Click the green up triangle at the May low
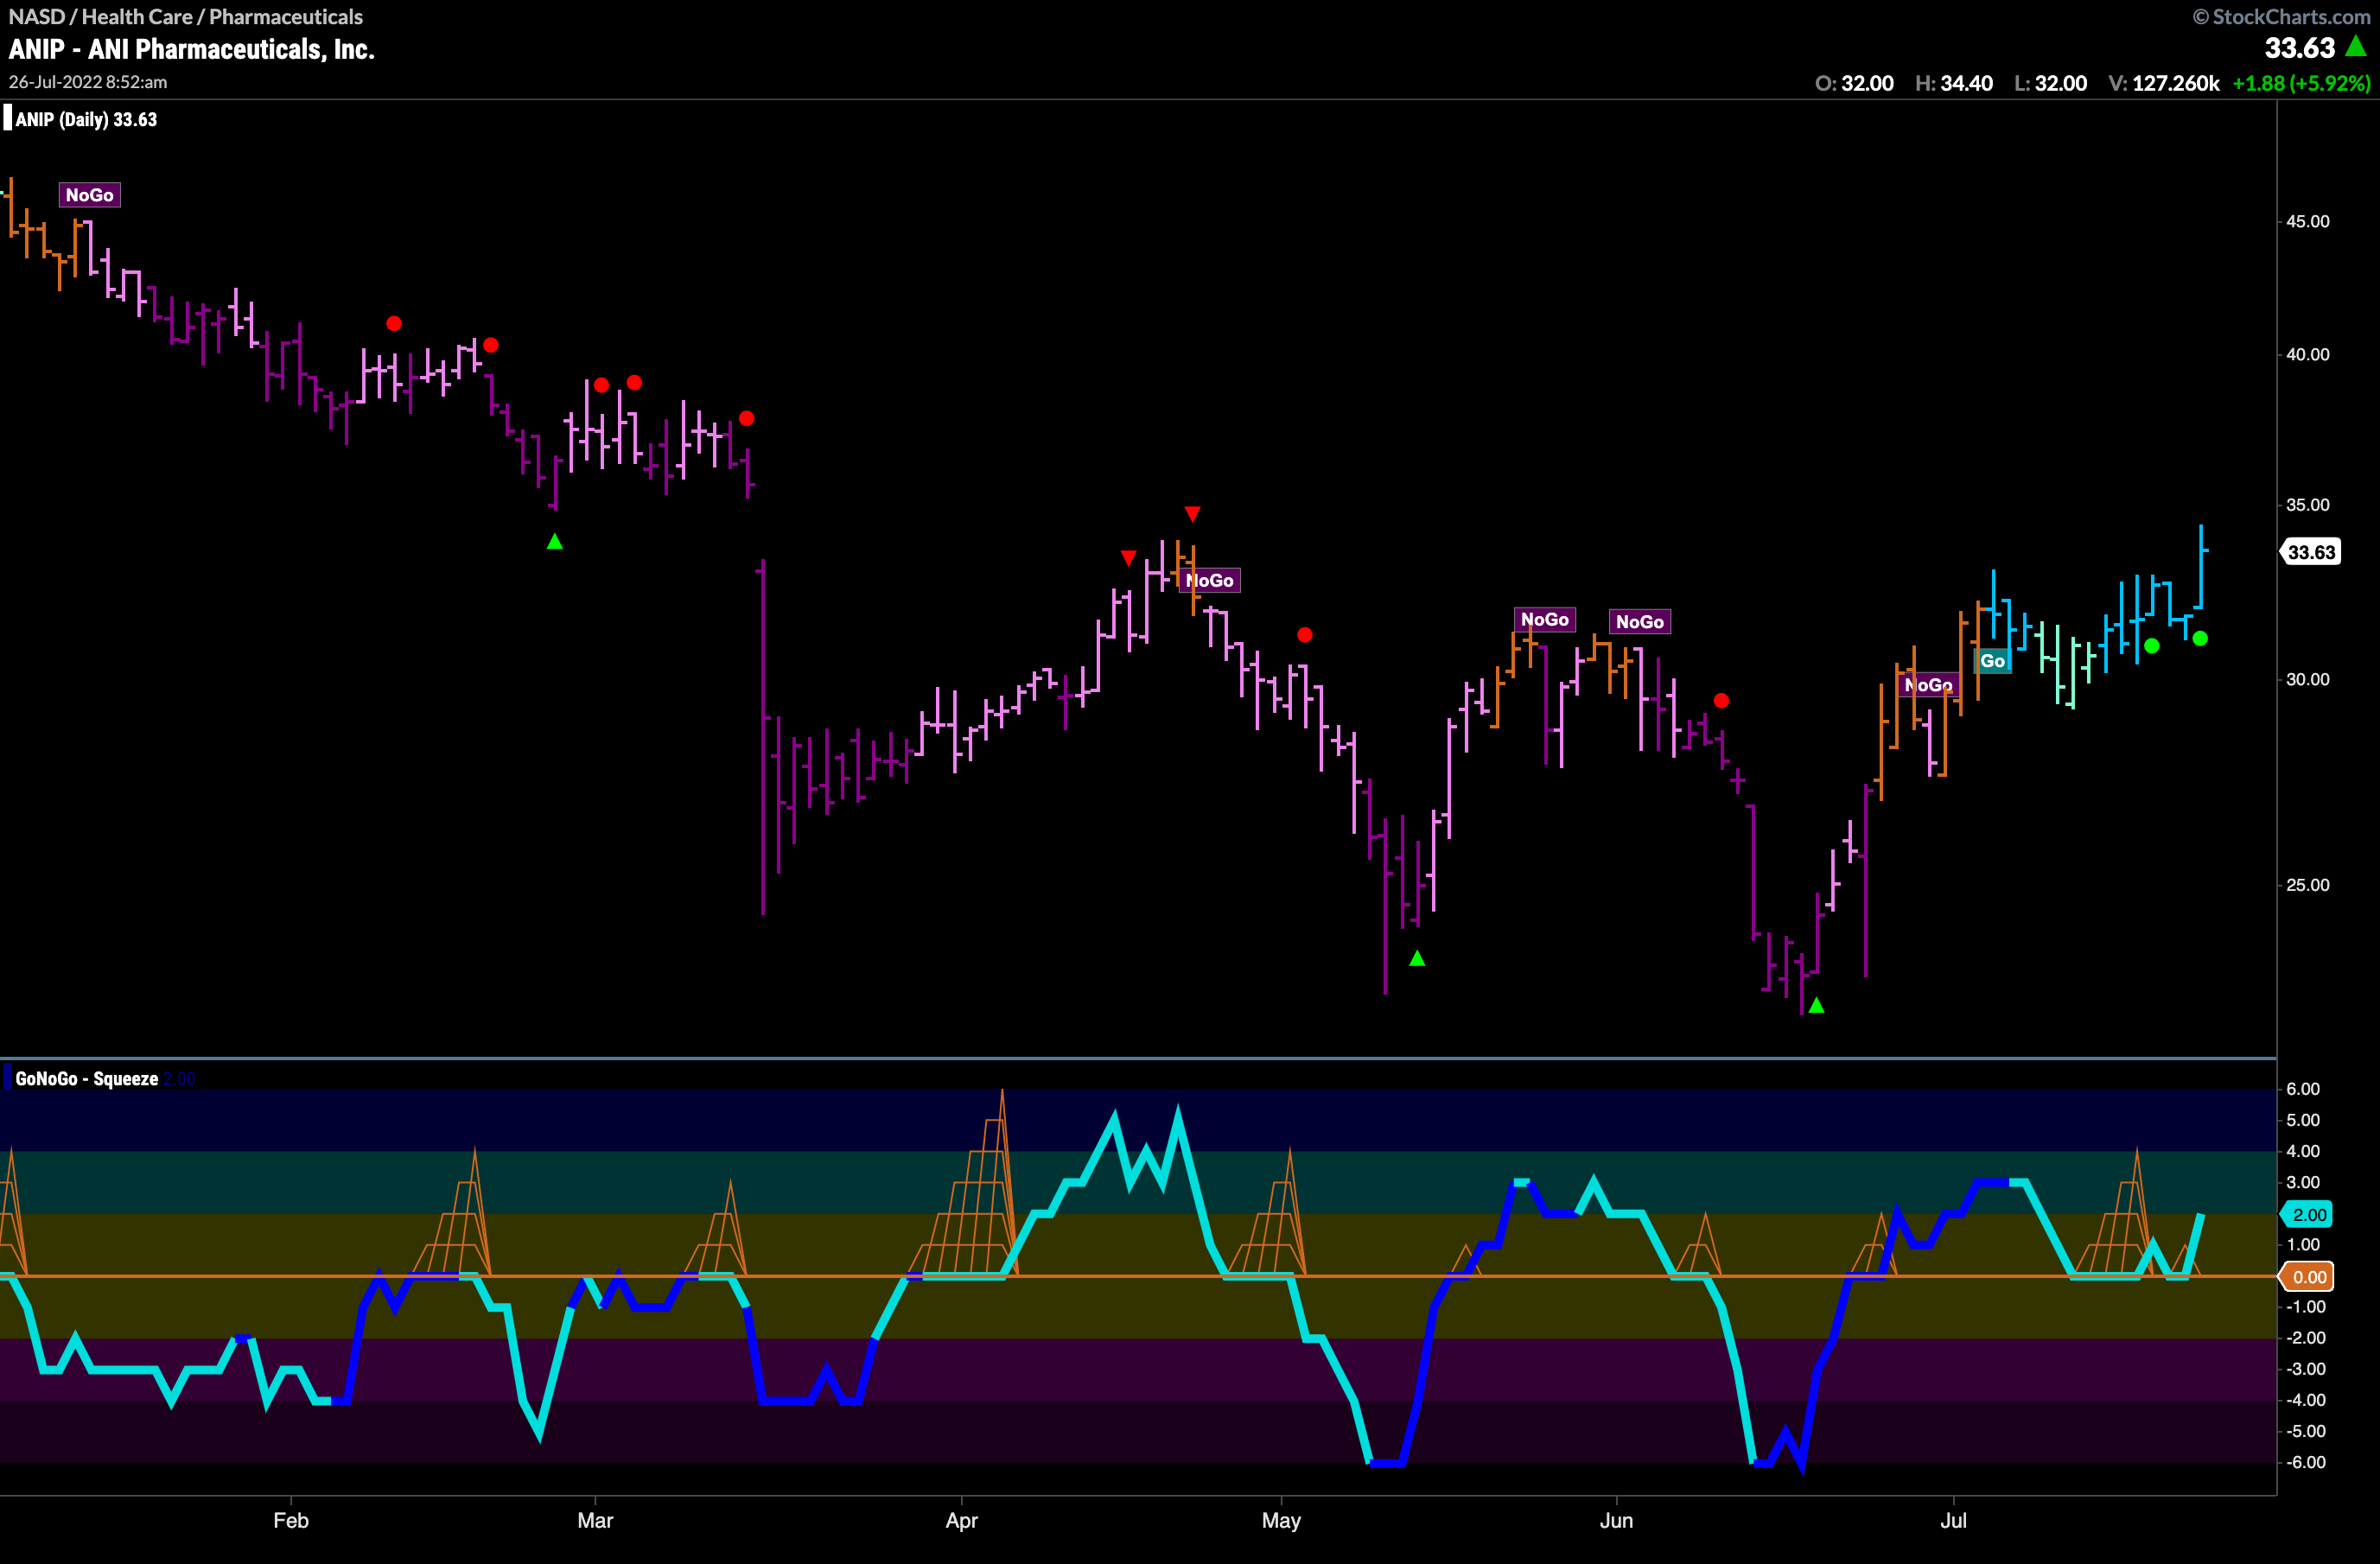2380x1564 pixels. click(1417, 958)
